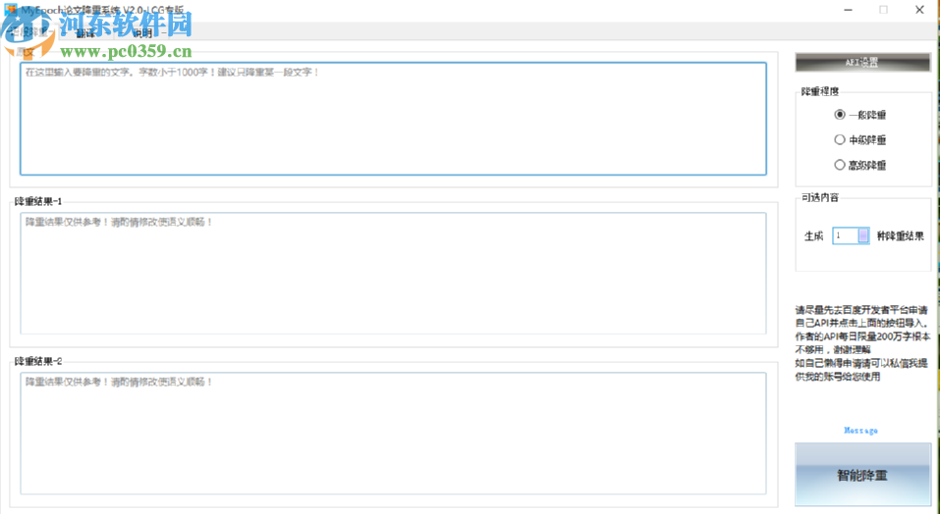Start processing with the 智能降重 button

pyautogui.click(x=862, y=475)
